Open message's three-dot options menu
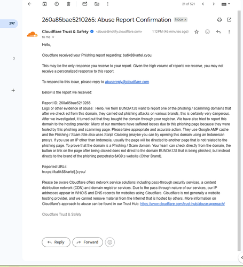 [229, 32]
